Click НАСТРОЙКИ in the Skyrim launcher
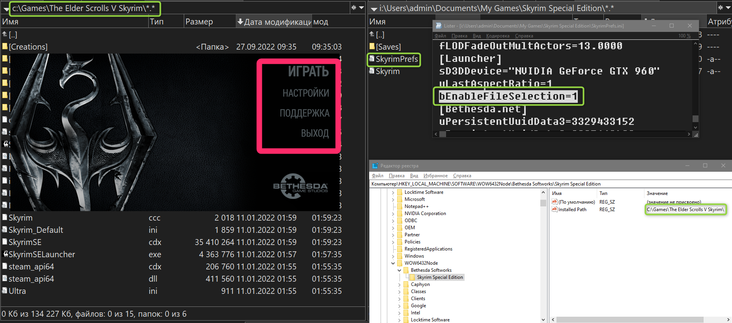 tap(306, 93)
